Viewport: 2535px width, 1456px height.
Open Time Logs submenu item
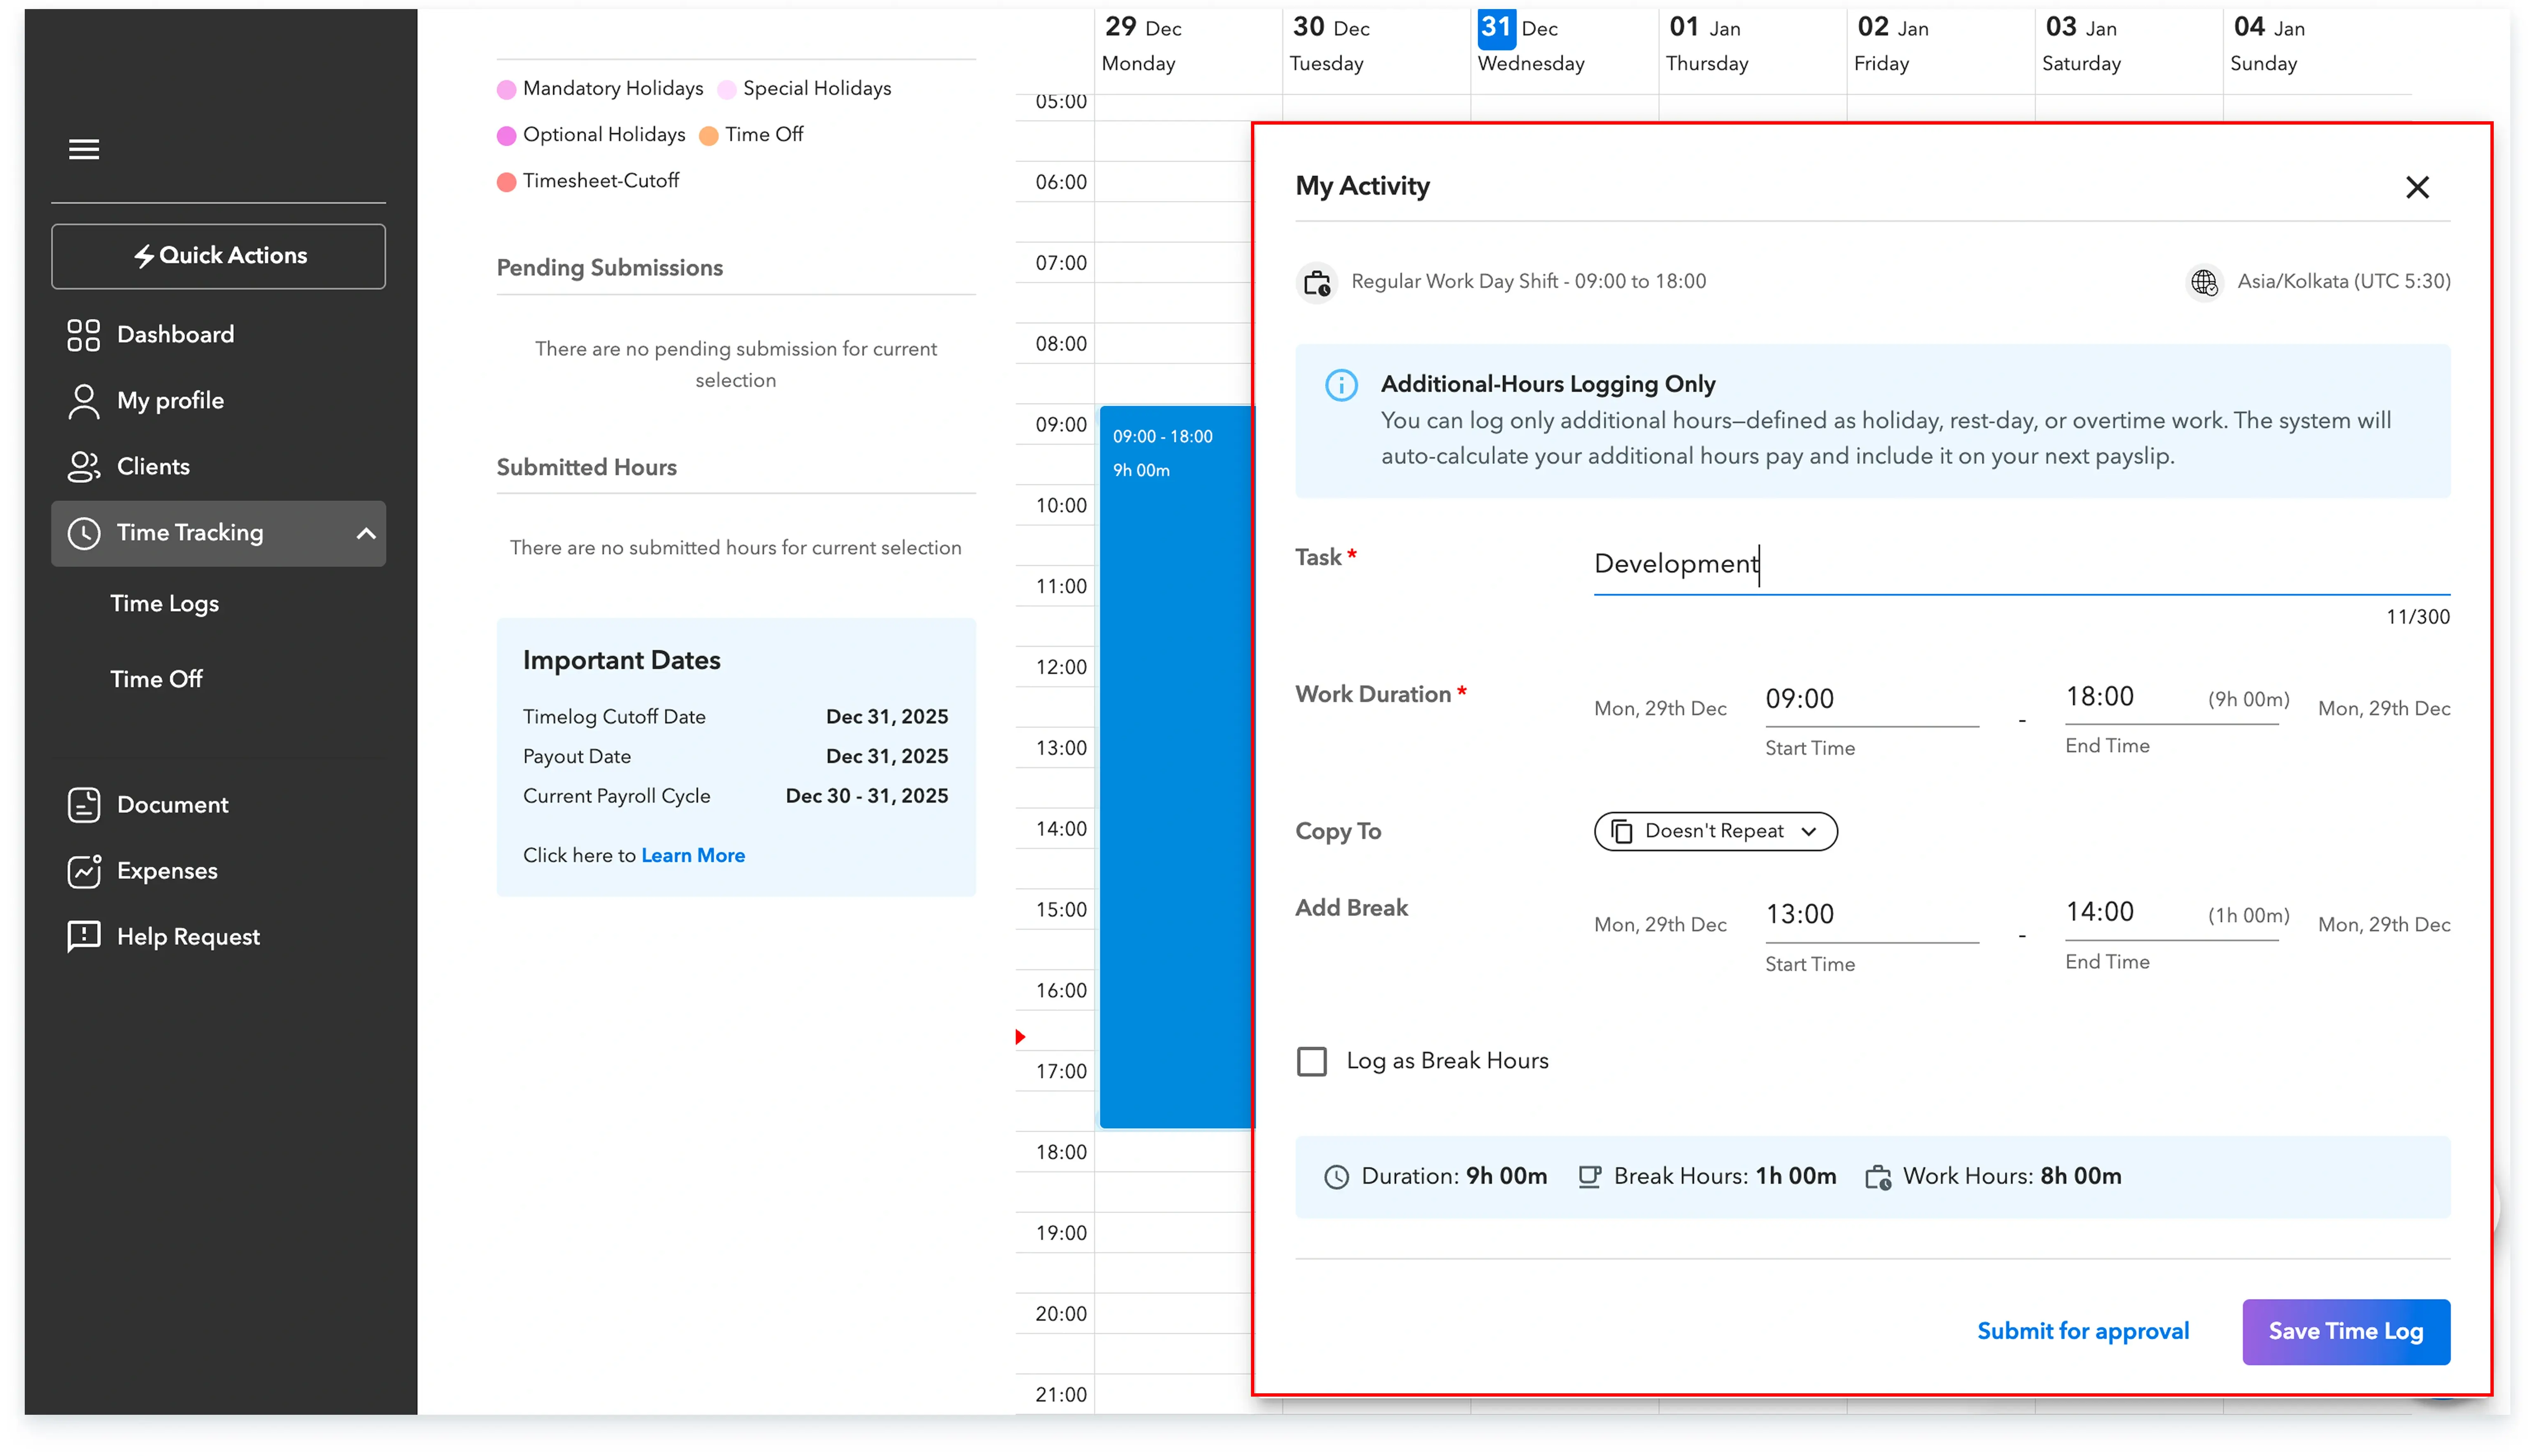pyautogui.click(x=165, y=604)
